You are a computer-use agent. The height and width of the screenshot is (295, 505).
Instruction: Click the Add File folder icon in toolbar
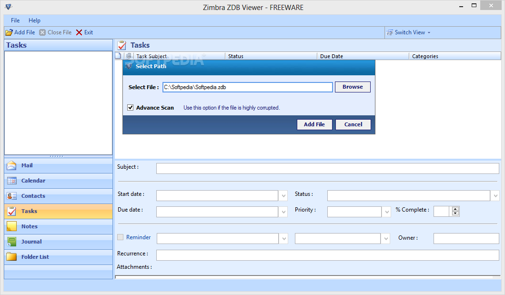(x=9, y=32)
